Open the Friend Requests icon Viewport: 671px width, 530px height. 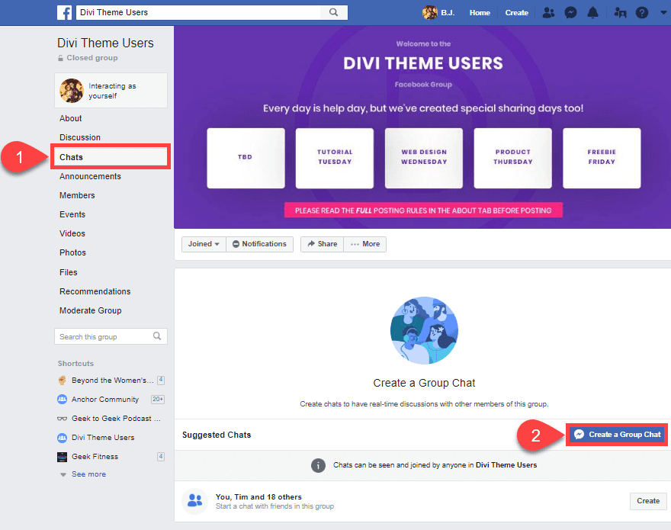[x=547, y=12]
